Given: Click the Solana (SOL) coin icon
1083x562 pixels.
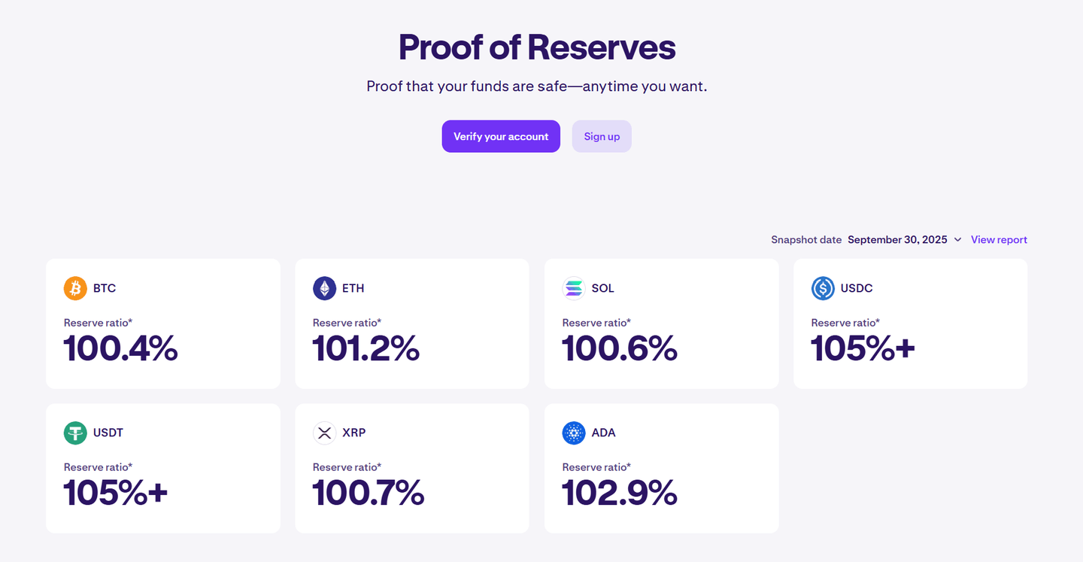Looking at the screenshot, I should click(572, 288).
